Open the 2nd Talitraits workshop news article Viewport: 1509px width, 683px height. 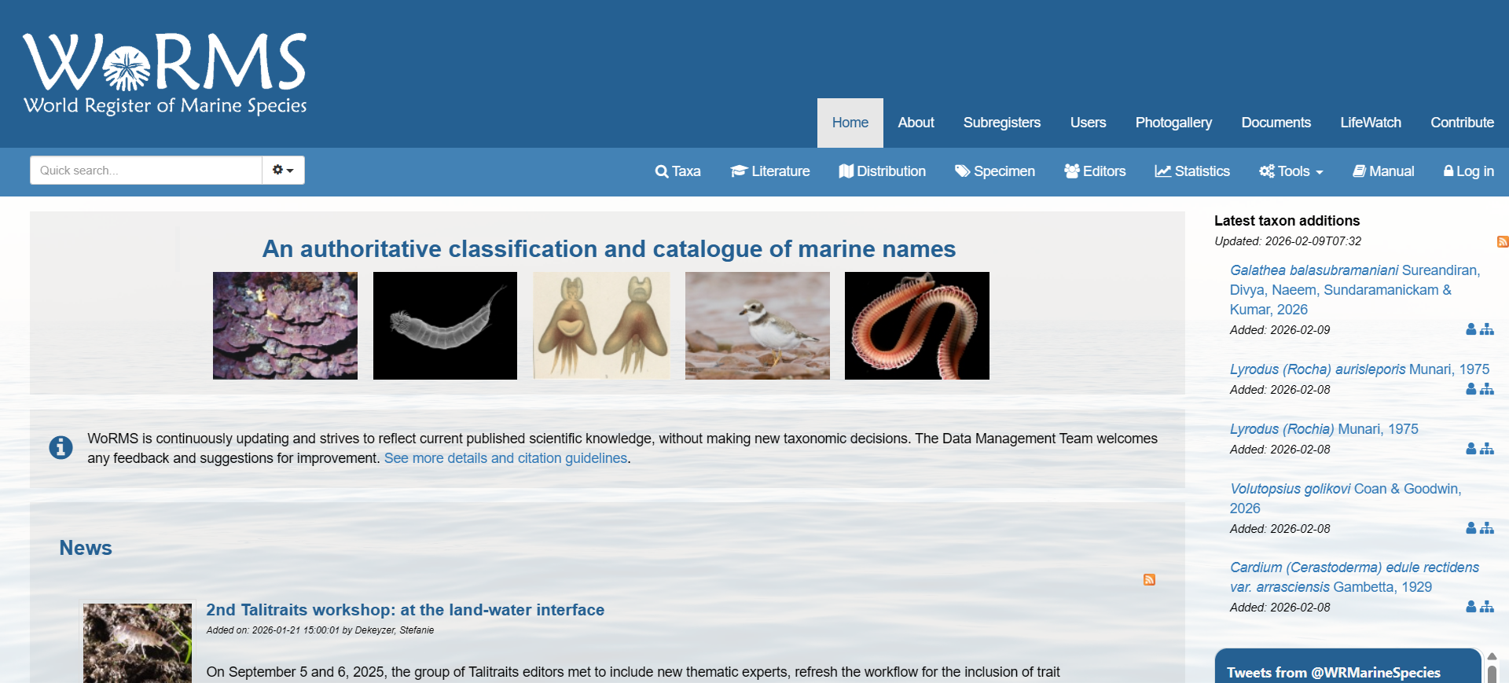[405, 610]
